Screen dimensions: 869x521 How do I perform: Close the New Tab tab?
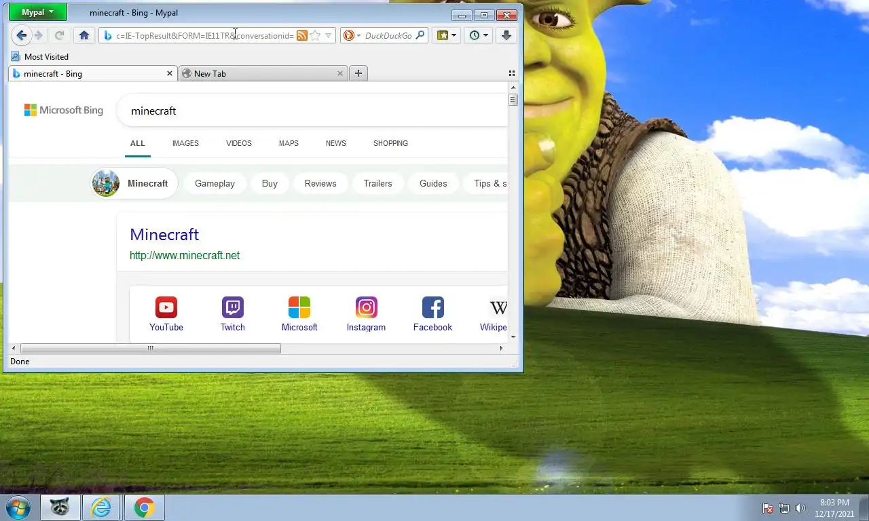coord(340,73)
